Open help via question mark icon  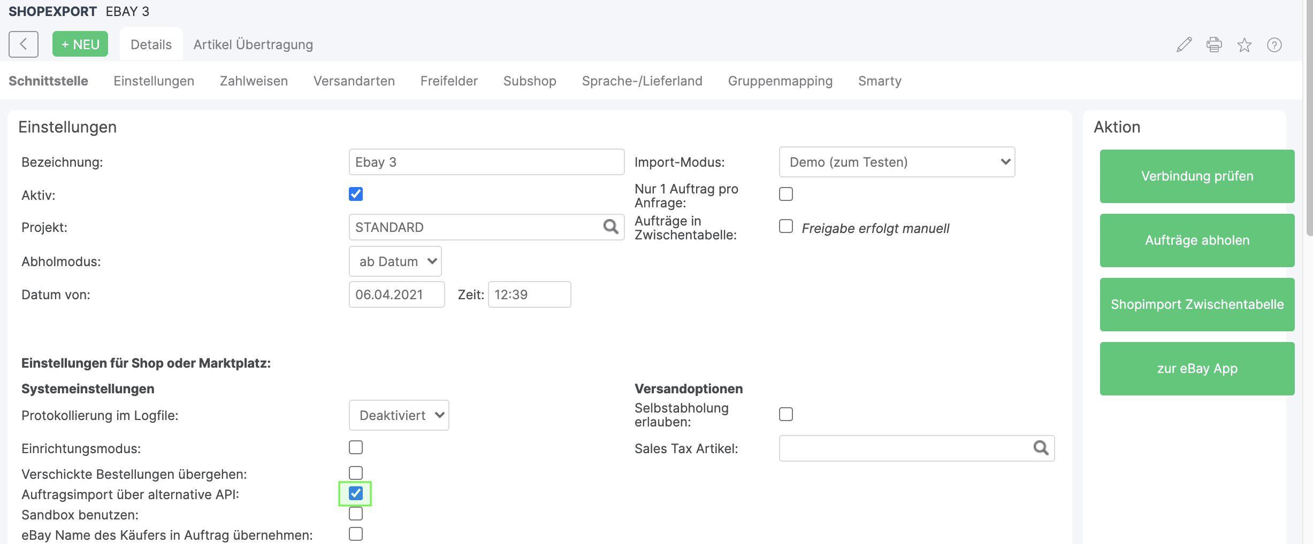tap(1274, 45)
